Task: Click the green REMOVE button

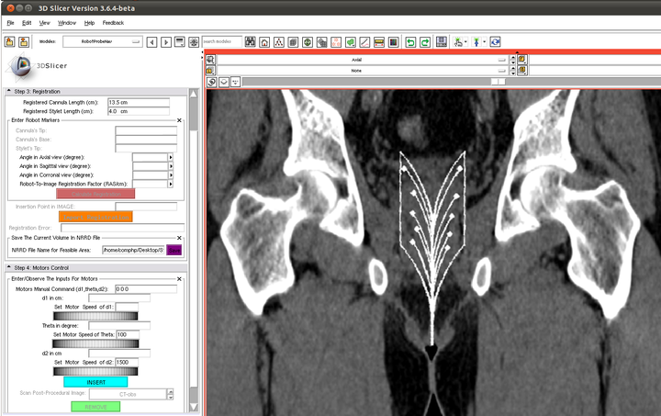Action: [x=95, y=407]
